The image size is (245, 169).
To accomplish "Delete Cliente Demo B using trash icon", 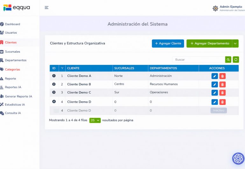I will (x=223, y=84).
